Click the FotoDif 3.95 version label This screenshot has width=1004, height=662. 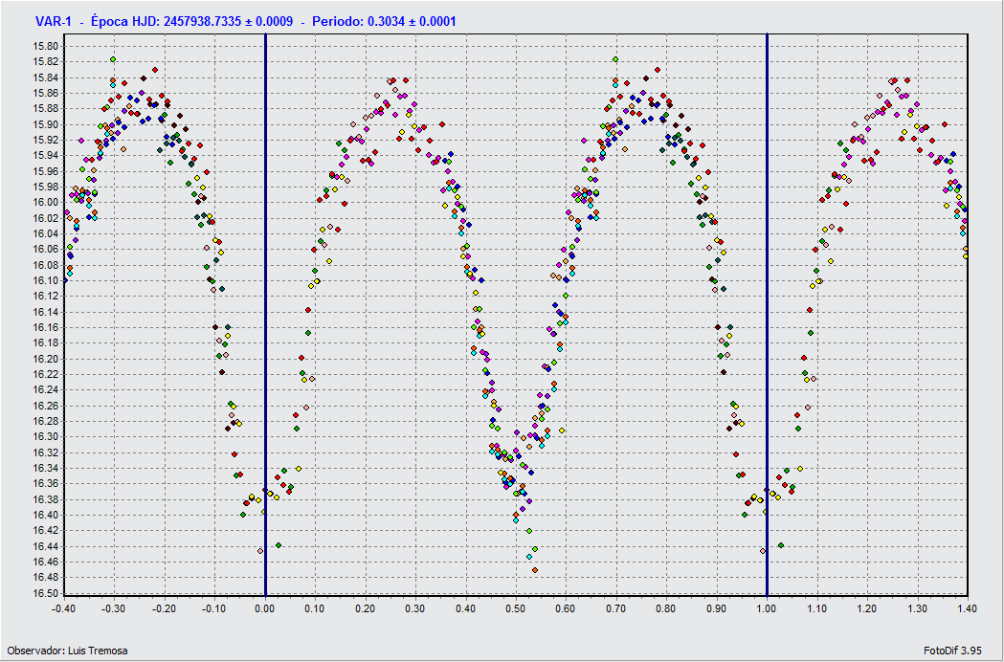[953, 651]
